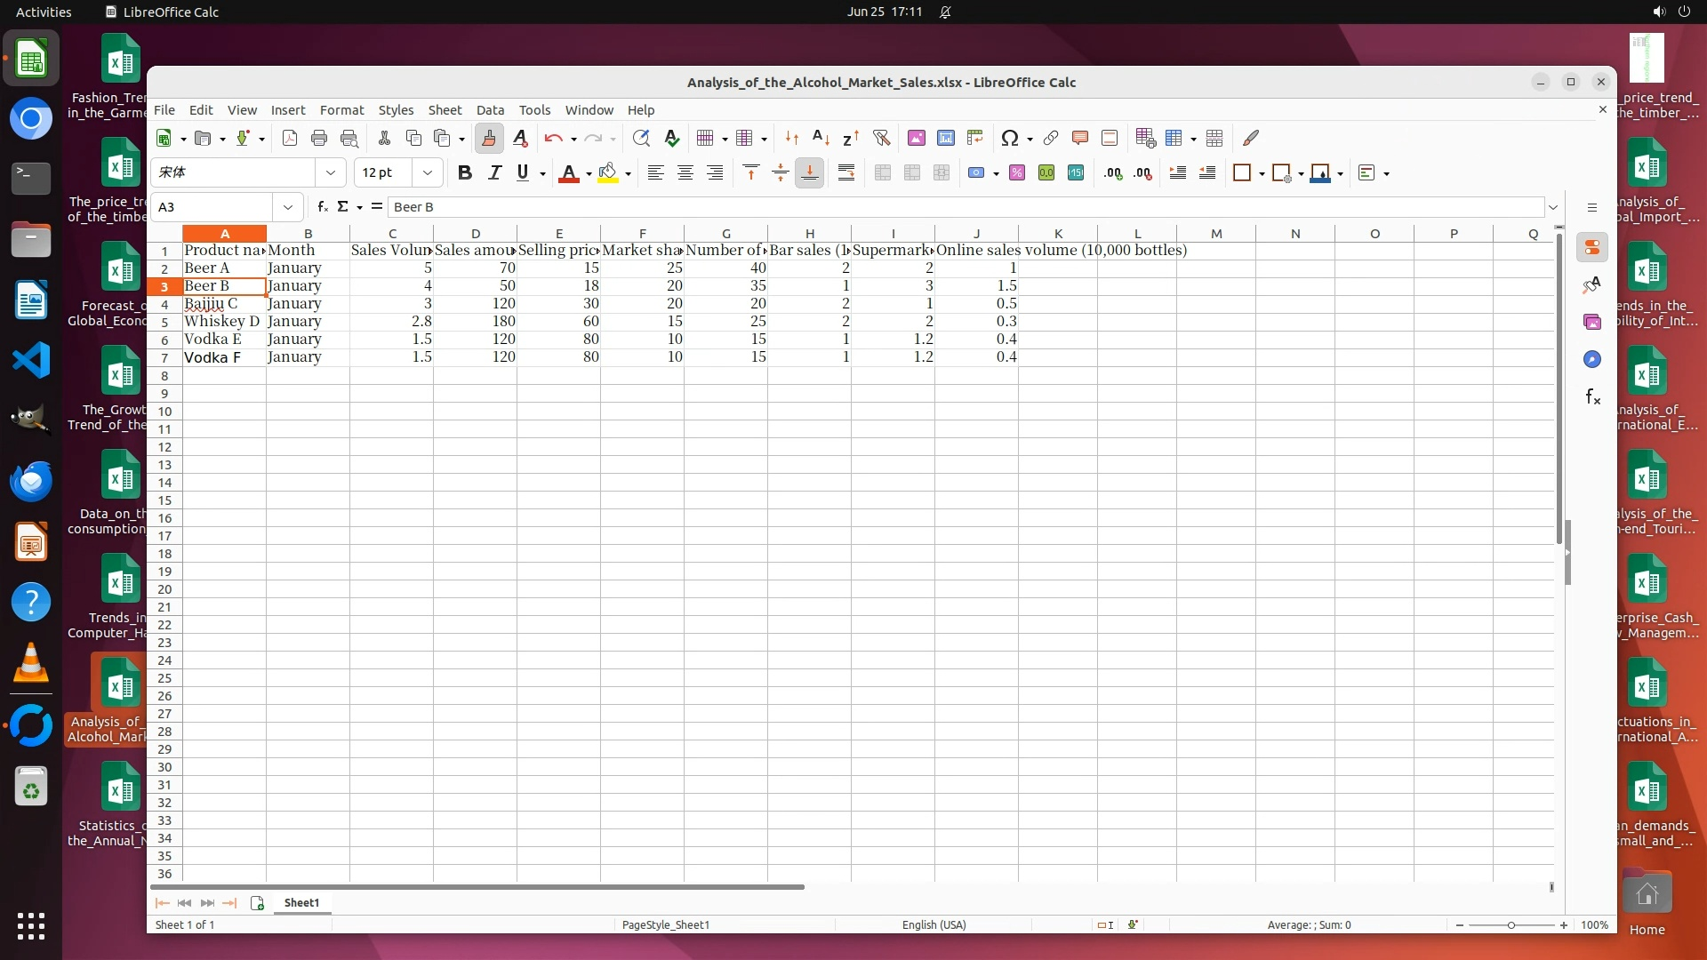1707x960 pixels.
Task: Format the cell as percent via the icon
Action: pyautogui.click(x=1016, y=172)
